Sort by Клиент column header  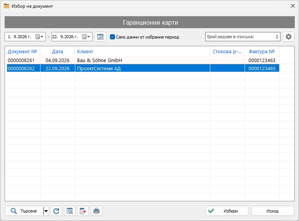(142, 51)
